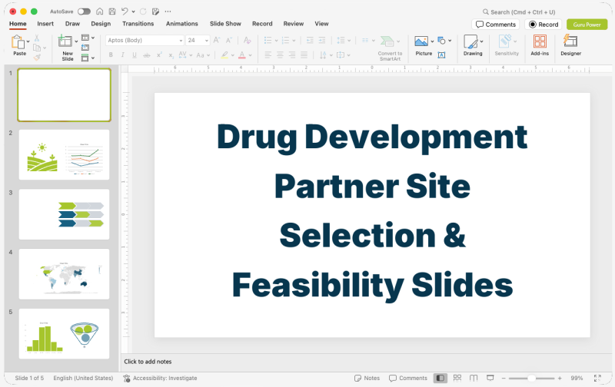615x387 pixels.
Task: Click the Text Highlight Color swatch
Action: click(x=224, y=55)
